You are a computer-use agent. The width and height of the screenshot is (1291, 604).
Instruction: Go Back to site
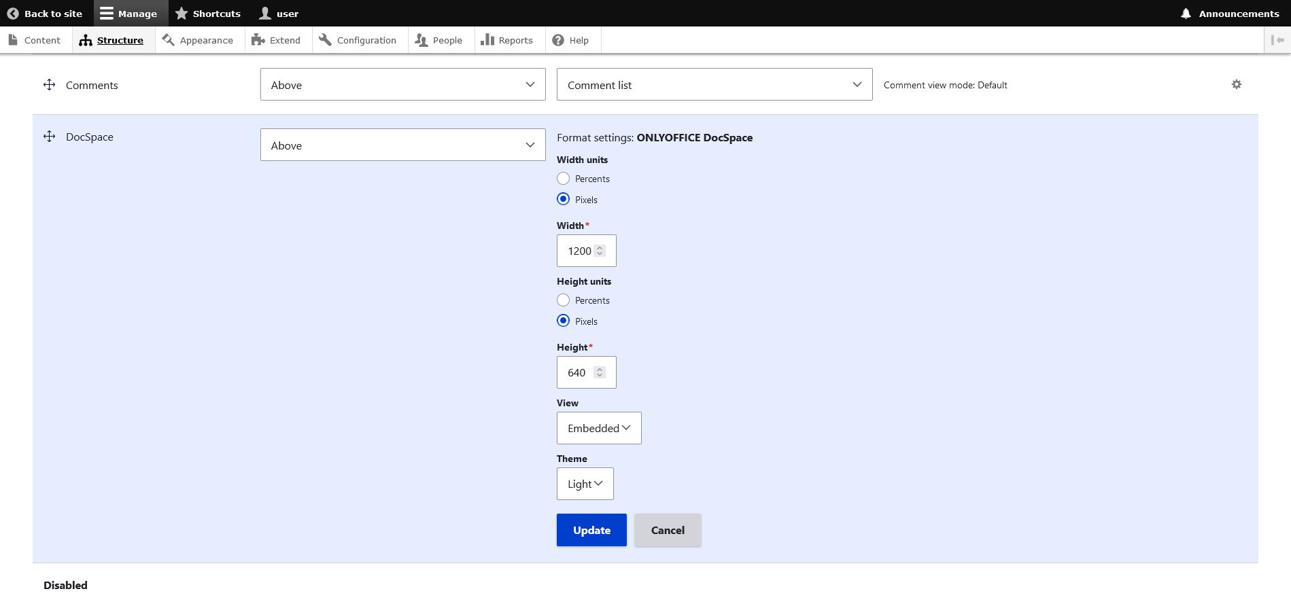tap(46, 14)
